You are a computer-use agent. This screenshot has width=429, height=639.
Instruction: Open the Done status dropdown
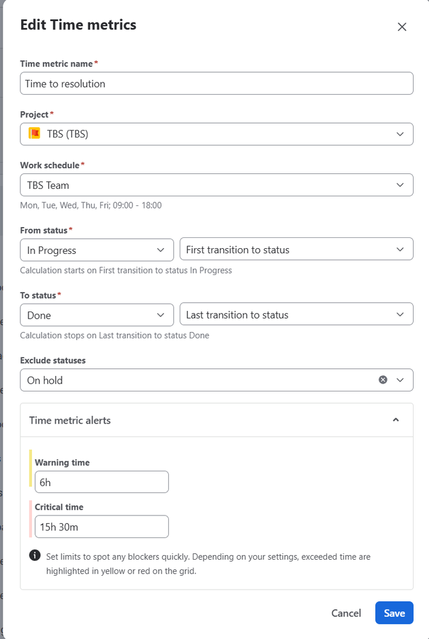[97, 315]
